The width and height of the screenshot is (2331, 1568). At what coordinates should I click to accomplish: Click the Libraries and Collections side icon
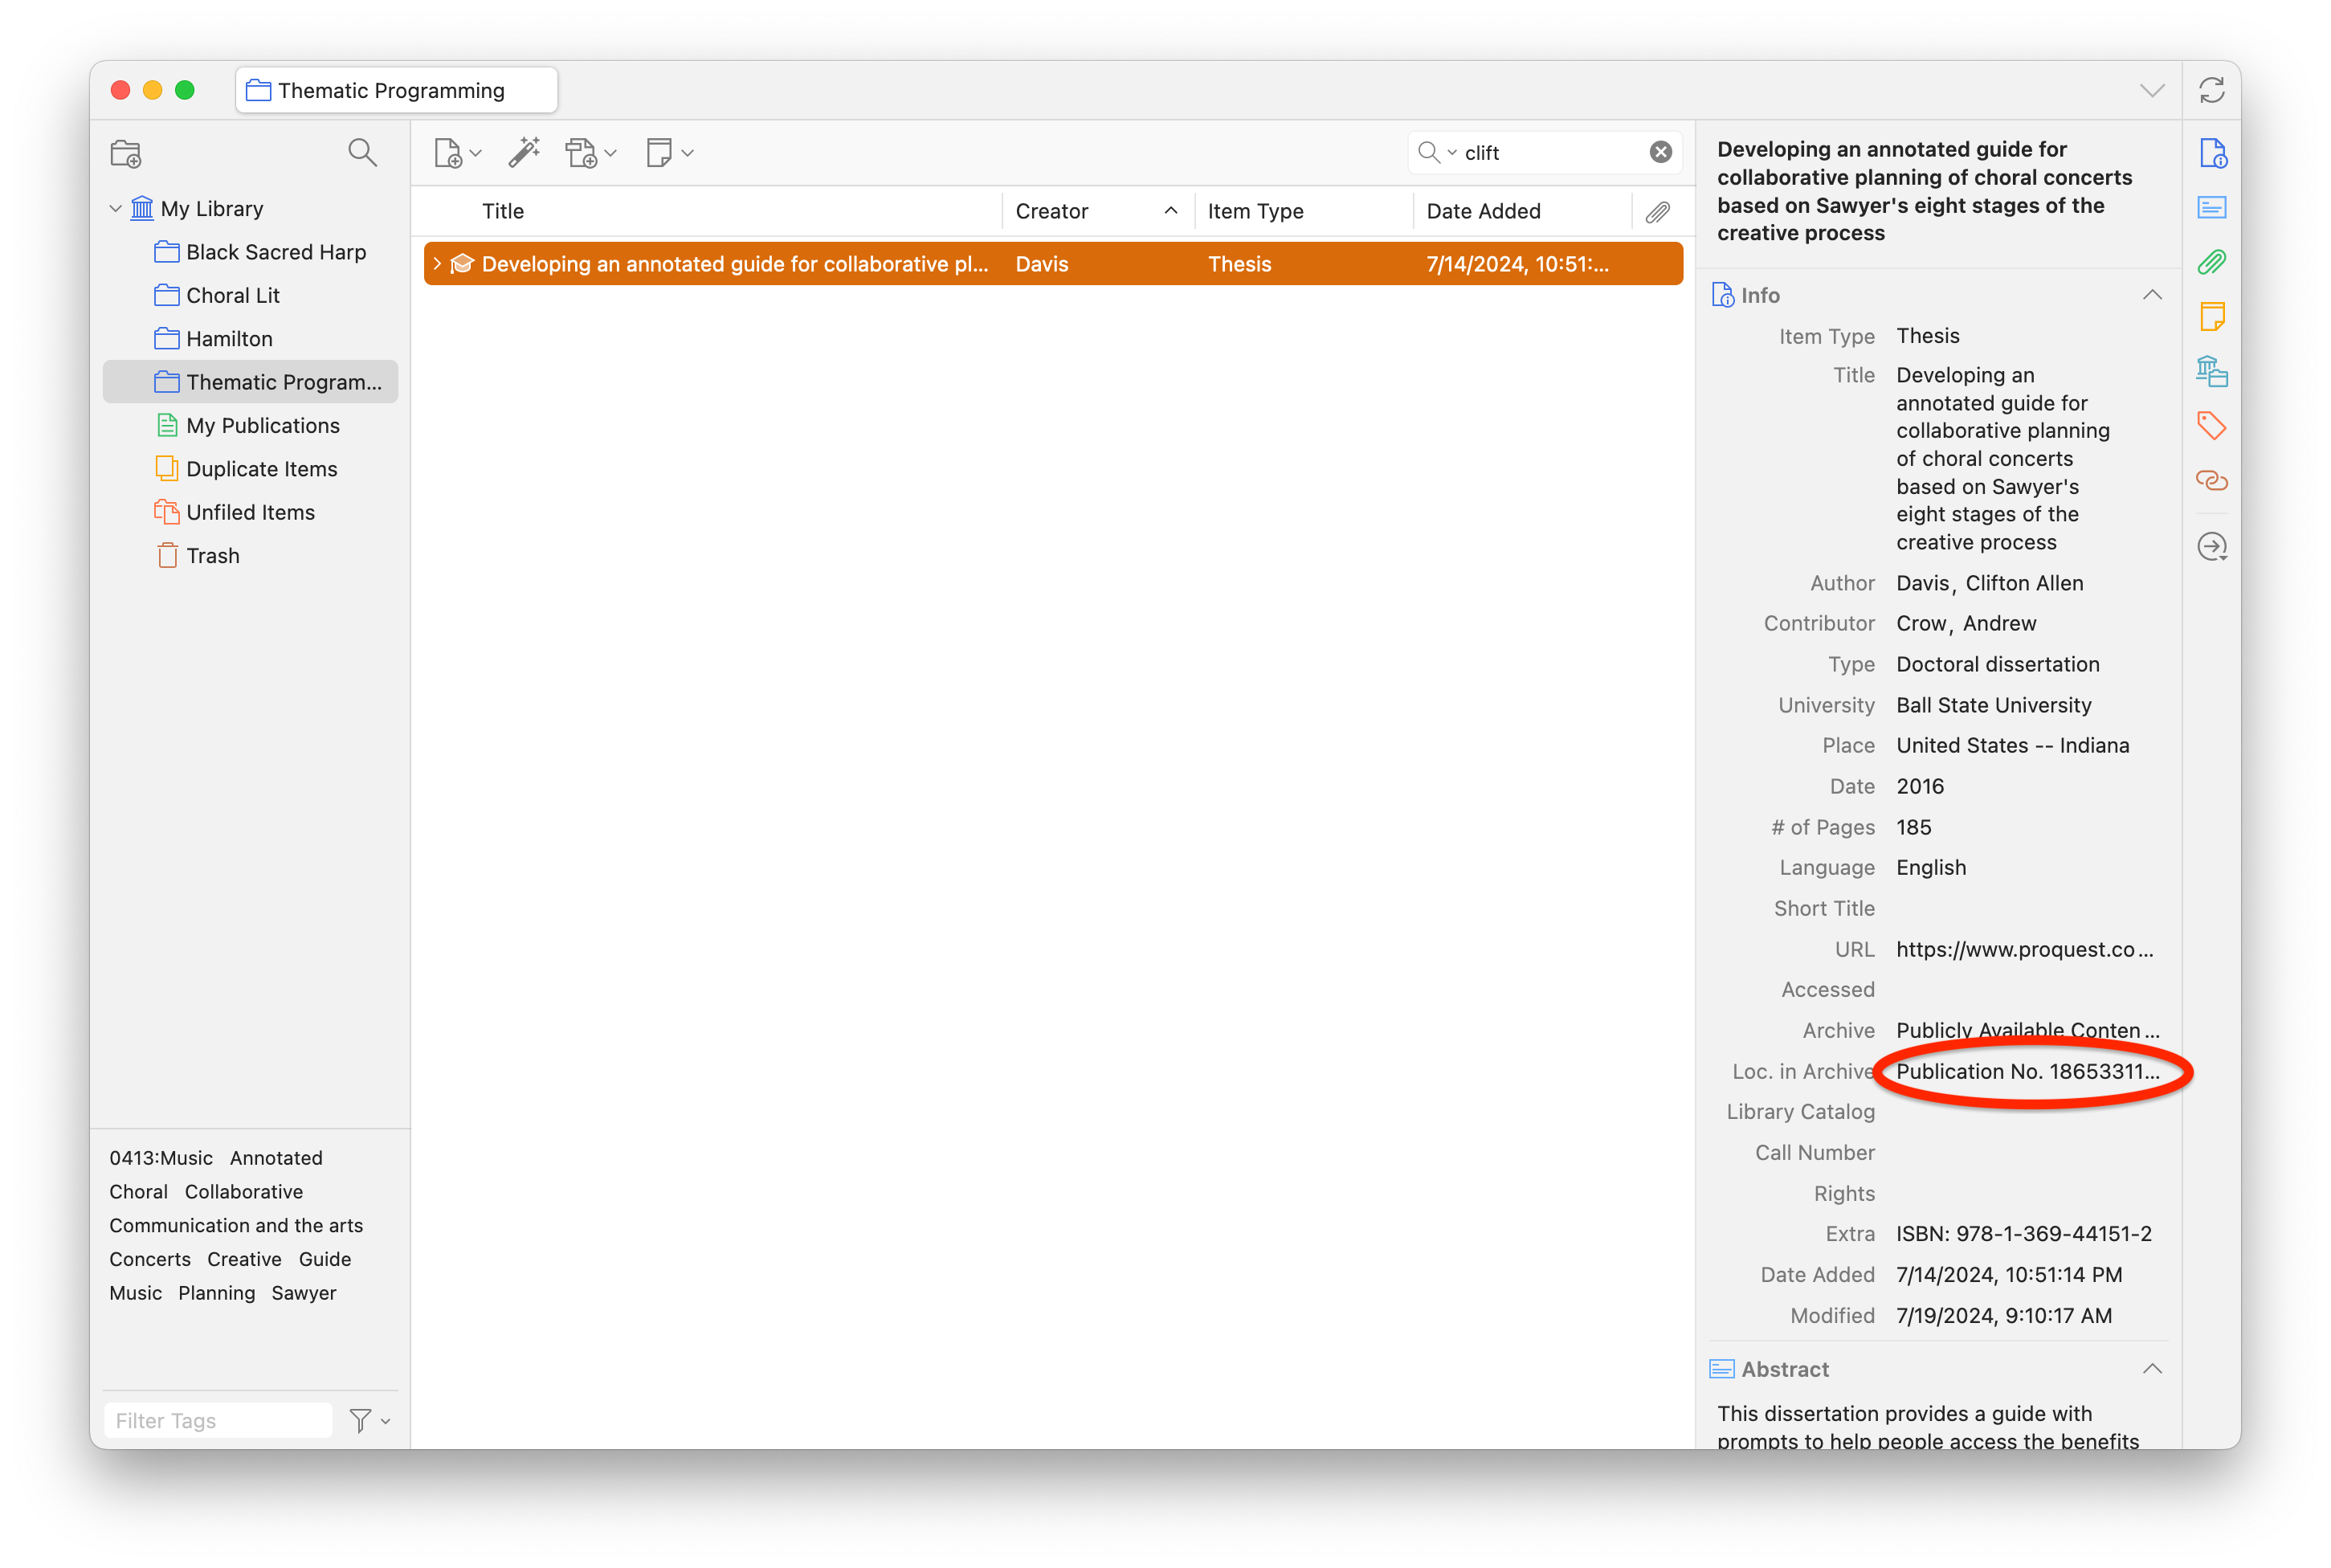click(2211, 372)
